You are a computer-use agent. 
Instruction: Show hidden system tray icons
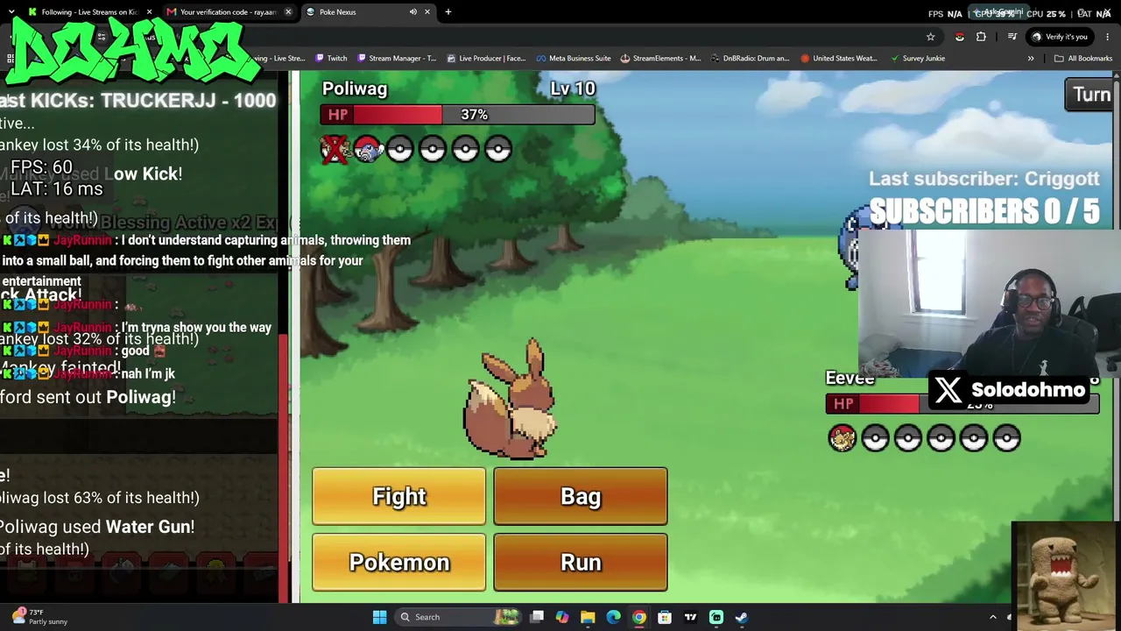pos(993,617)
